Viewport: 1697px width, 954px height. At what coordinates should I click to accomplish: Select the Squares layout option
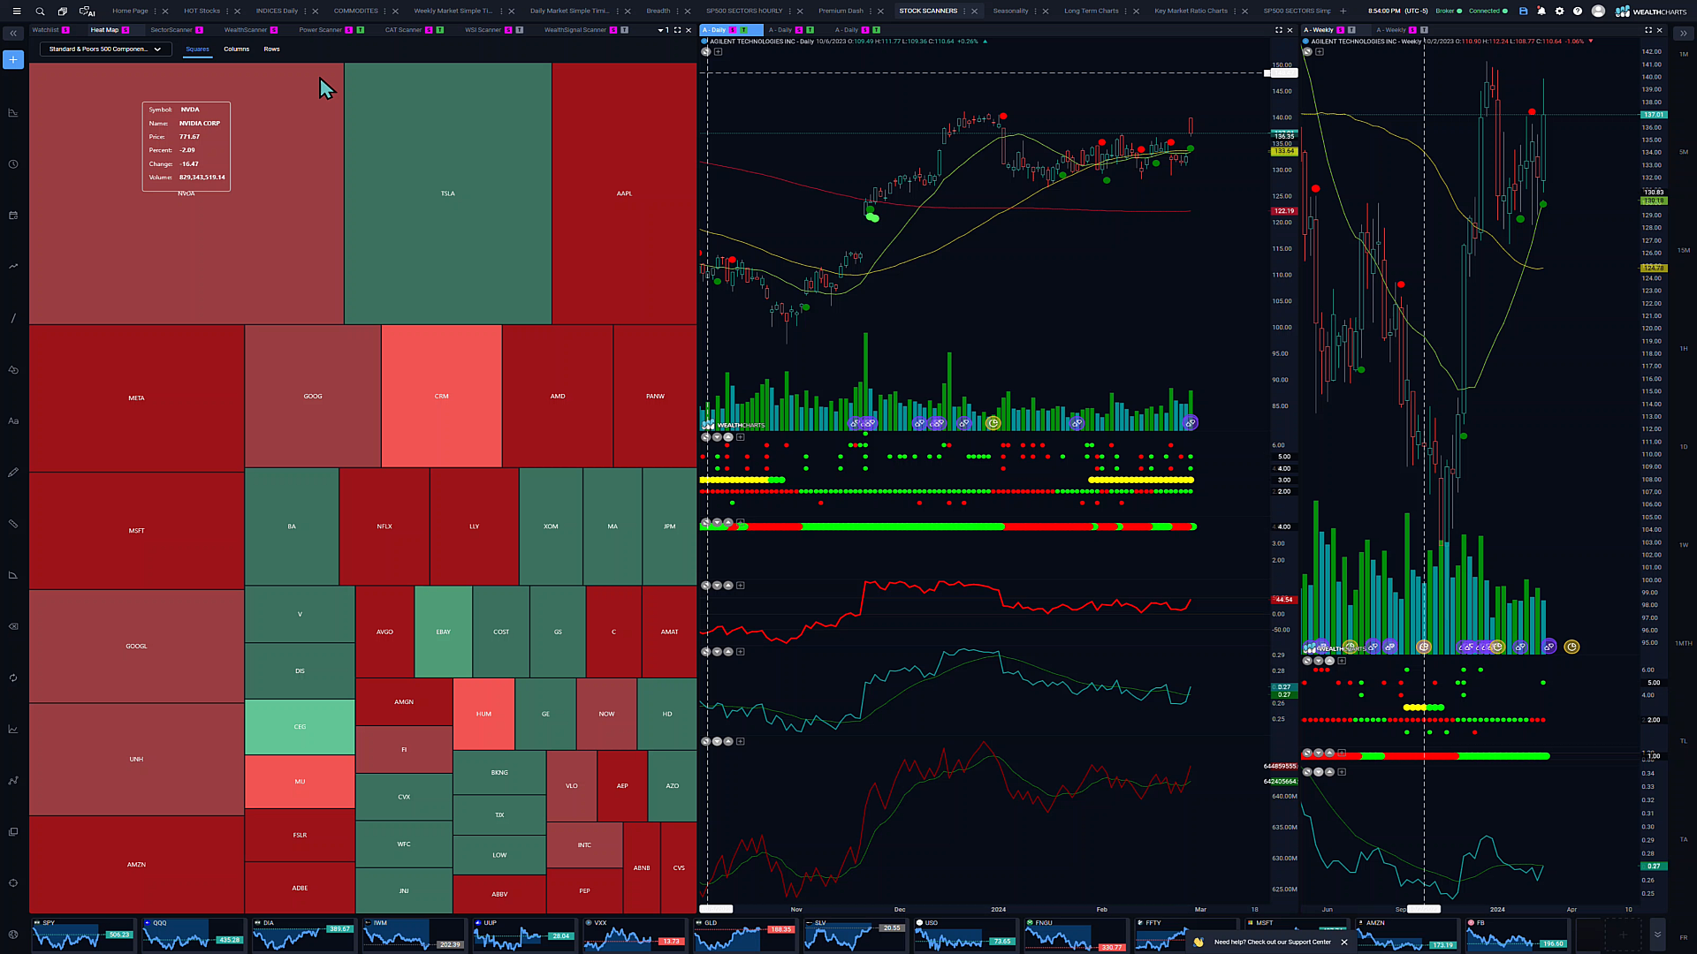(x=197, y=49)
